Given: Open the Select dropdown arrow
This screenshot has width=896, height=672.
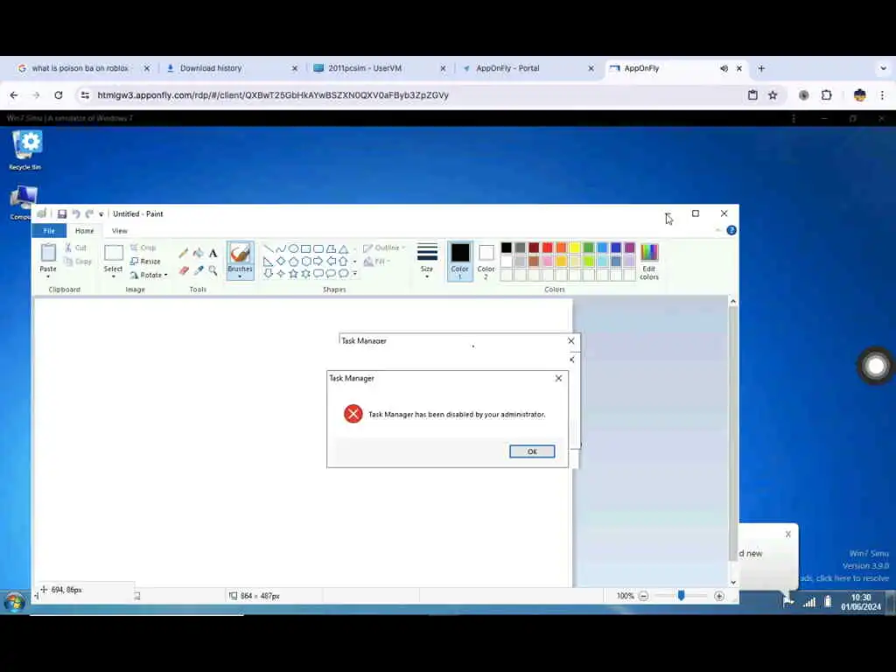Looking at the screenshot, I should tap(113, 276).
